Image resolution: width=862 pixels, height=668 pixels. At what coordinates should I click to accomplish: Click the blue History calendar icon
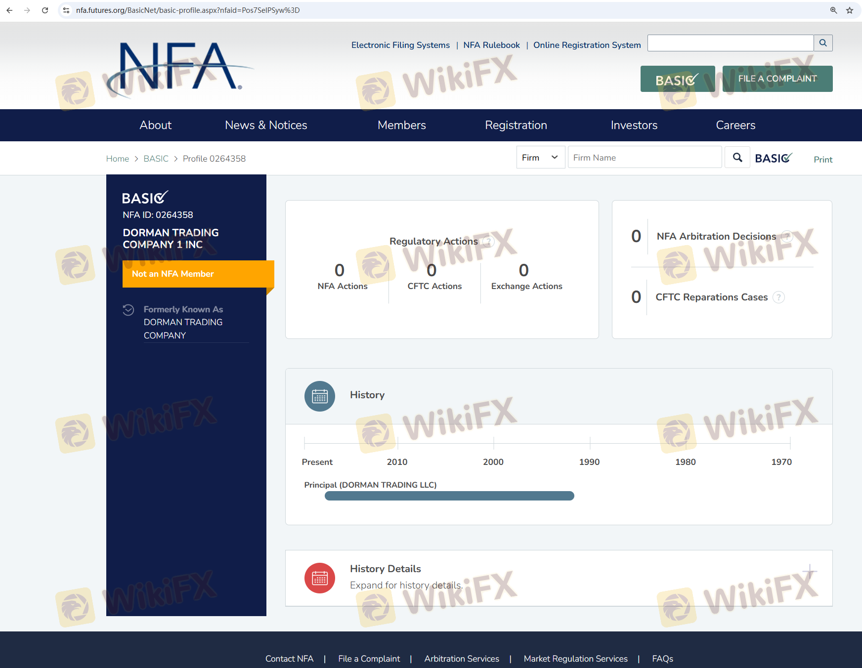point(320,396)
